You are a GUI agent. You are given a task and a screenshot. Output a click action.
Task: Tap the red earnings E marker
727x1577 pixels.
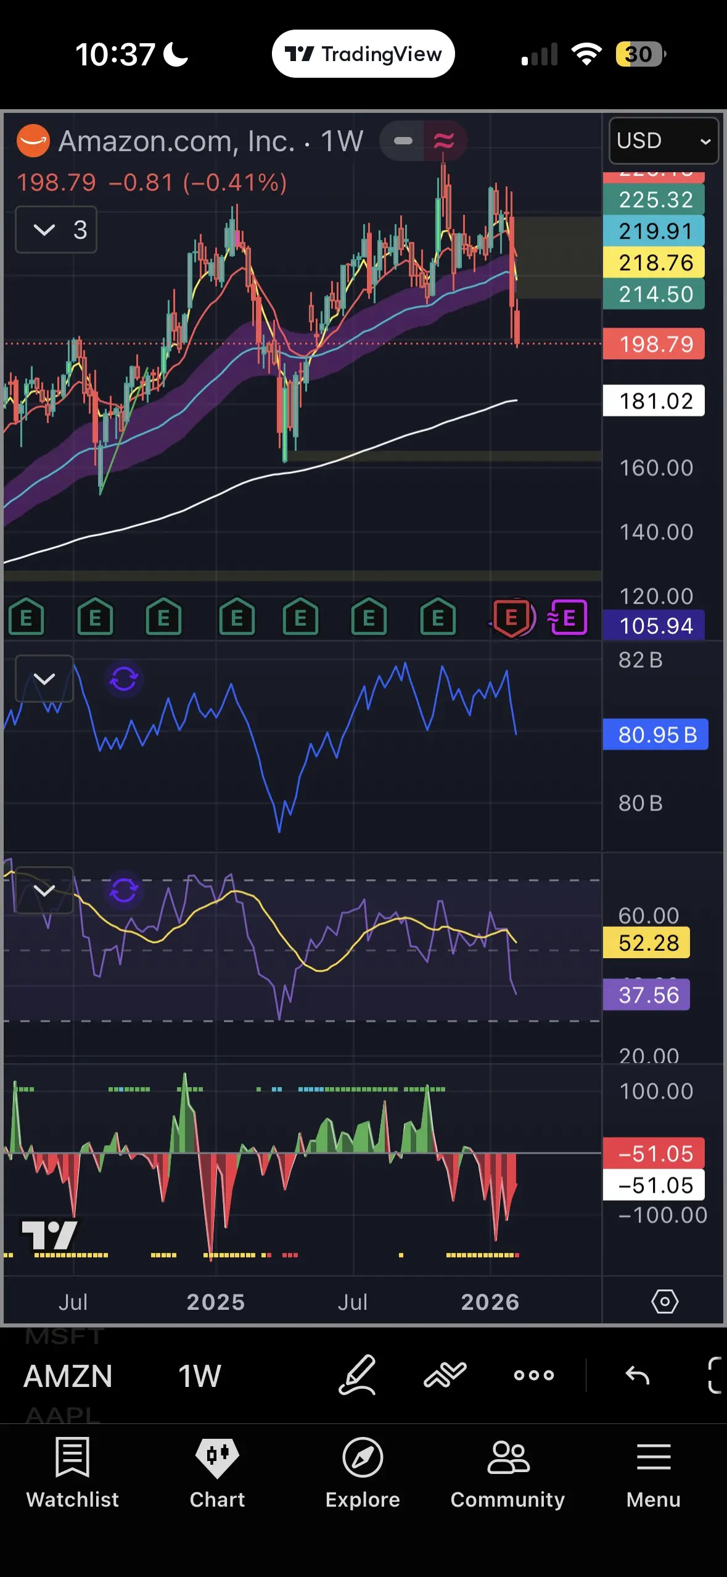(x=511, y=618)
